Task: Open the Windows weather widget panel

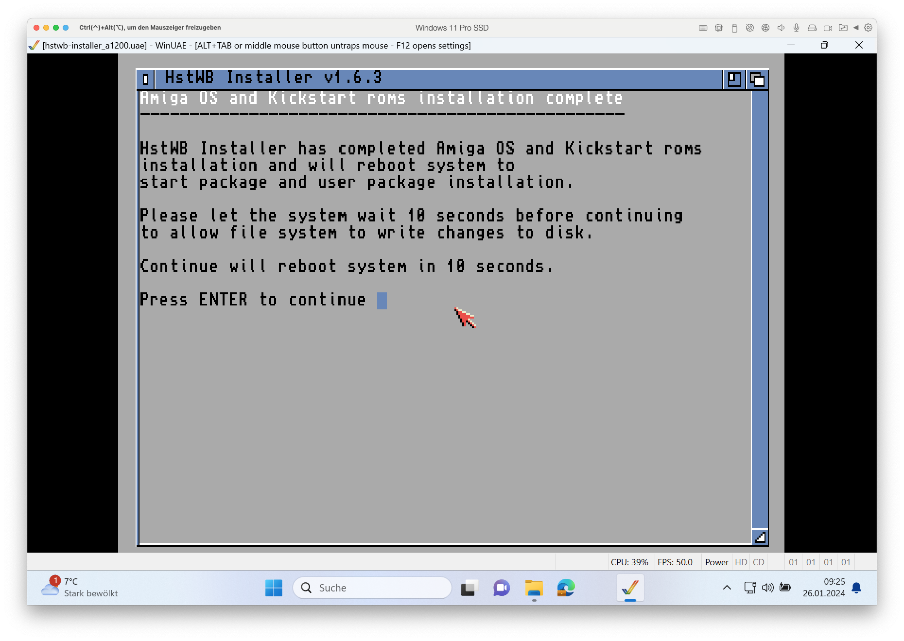Action: [x=80, y=588]
